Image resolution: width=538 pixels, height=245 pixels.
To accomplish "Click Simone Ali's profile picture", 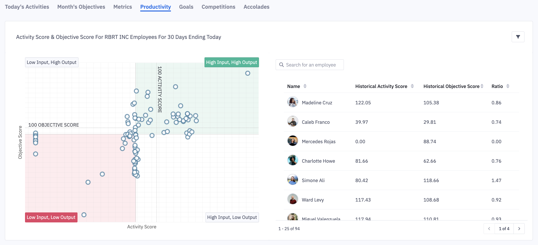I will (293, 180).
